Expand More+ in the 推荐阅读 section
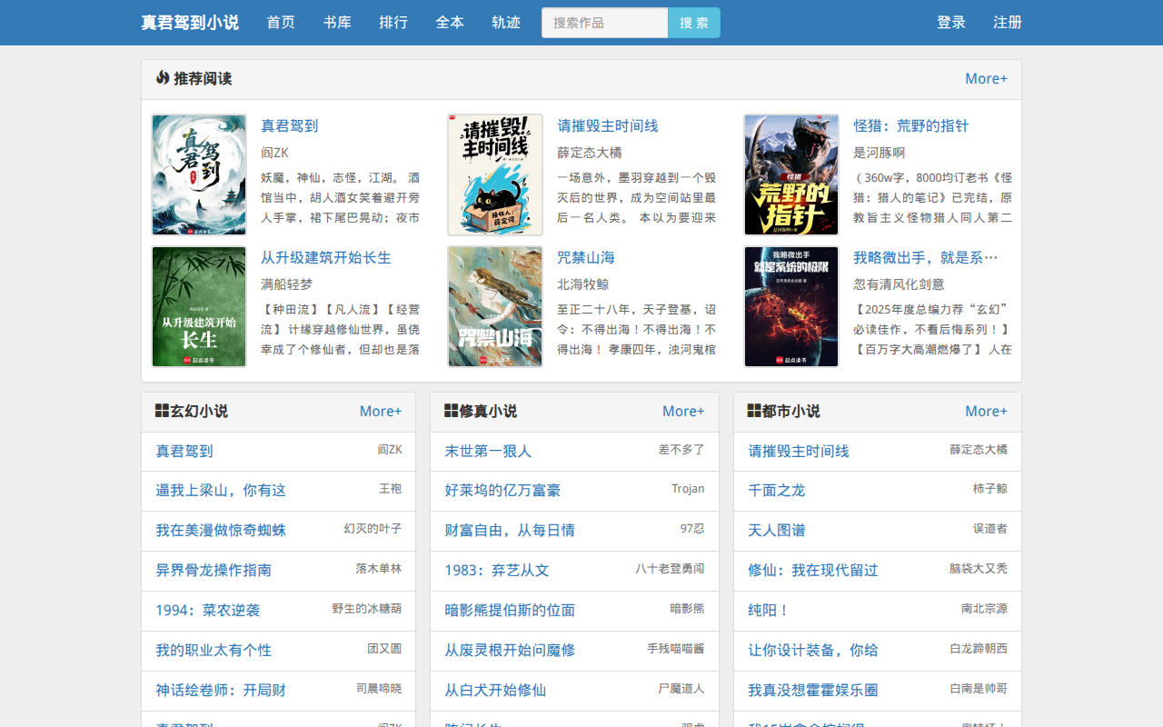1163x727 pixels. [986, 79]
